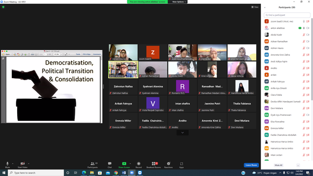This screenshot has width=313, height=176.
Task: Toggle Dyah Ayu Prameswari camera icon in list
Action: 308,115
